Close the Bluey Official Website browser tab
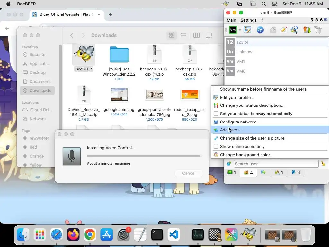This screenshot has height=247, width=329. click(99, 14)
